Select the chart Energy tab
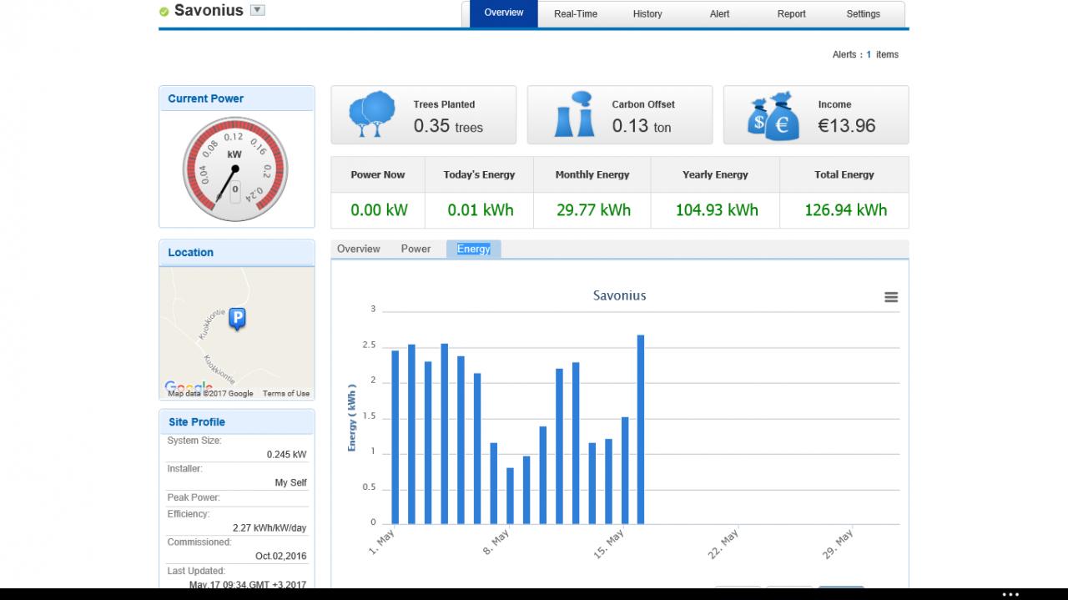1068x600 pixels. (473, 250)
